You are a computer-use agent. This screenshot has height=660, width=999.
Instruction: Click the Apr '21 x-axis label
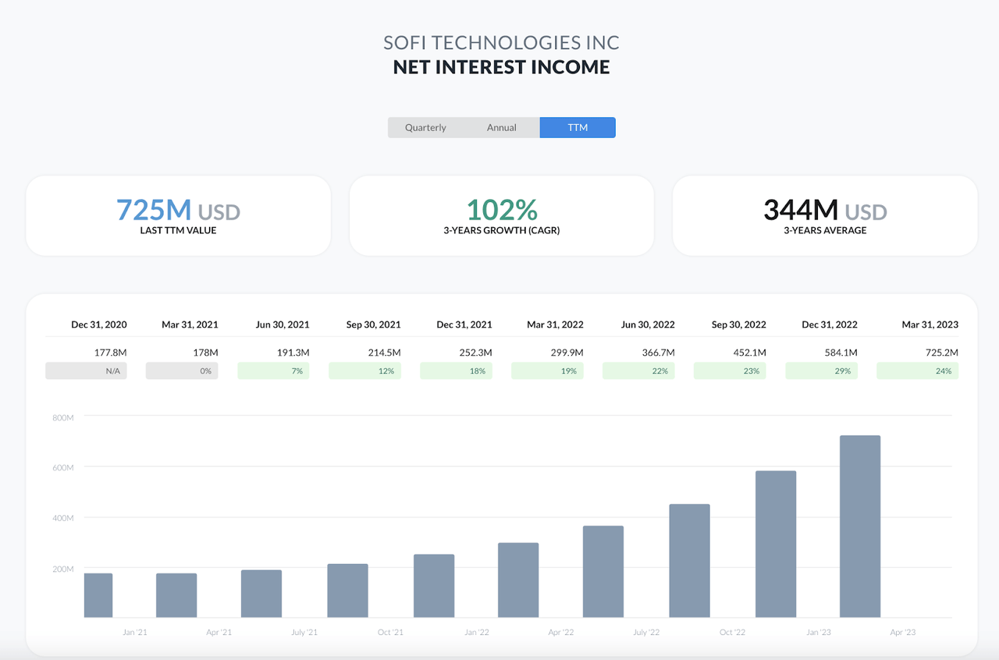(219, 632)
